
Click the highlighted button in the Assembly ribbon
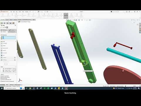(66, 16)
